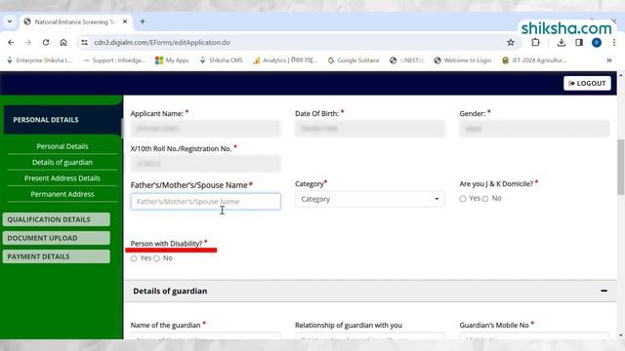Click the browser forward arrow
Screen dimensions: 625x351
click(28, 42)
